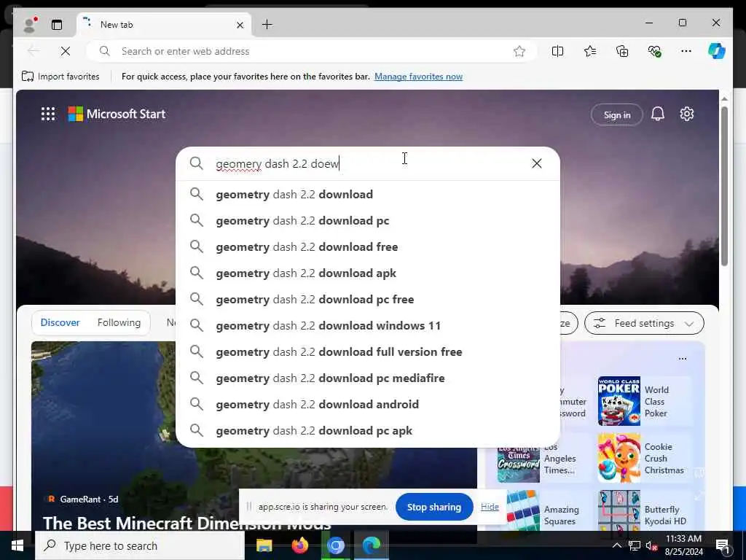
Task: Click the search box text field
Action: tap(369, 163)
